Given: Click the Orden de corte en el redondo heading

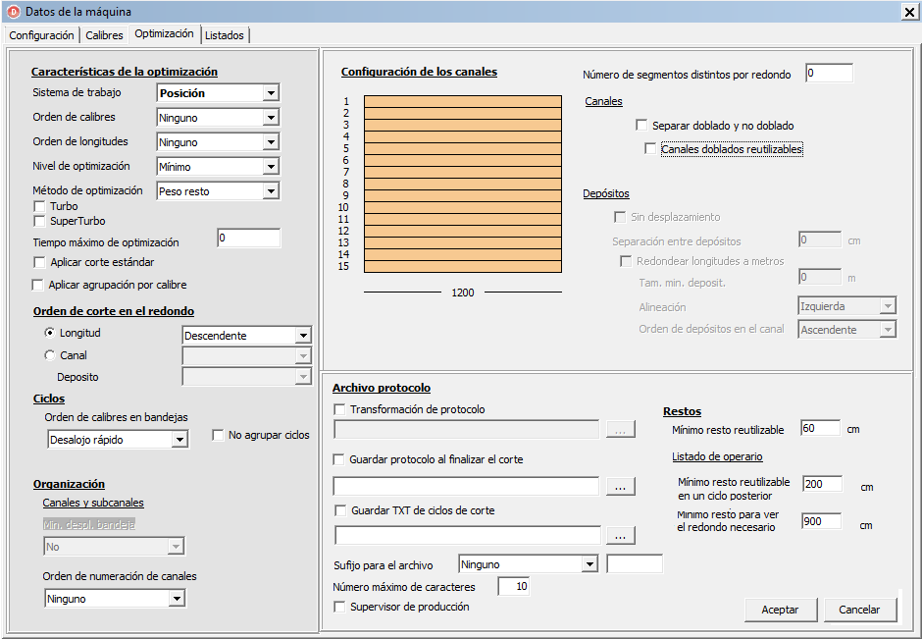Looking at the screenshot, I should point(114,311).
